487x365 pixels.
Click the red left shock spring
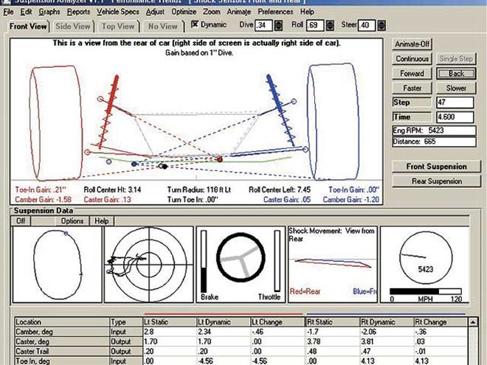pyautogui.click(x=108, y=112)
